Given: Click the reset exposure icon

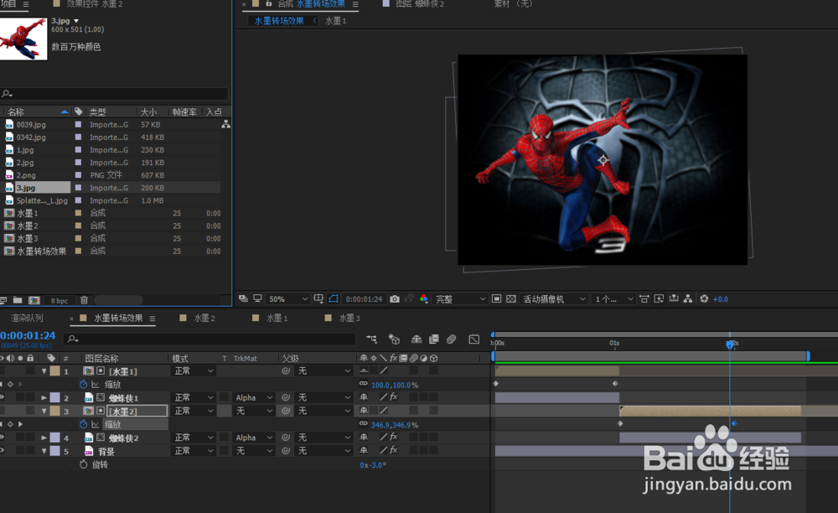Looking at the screenshot, I should [x=704, y=298].
